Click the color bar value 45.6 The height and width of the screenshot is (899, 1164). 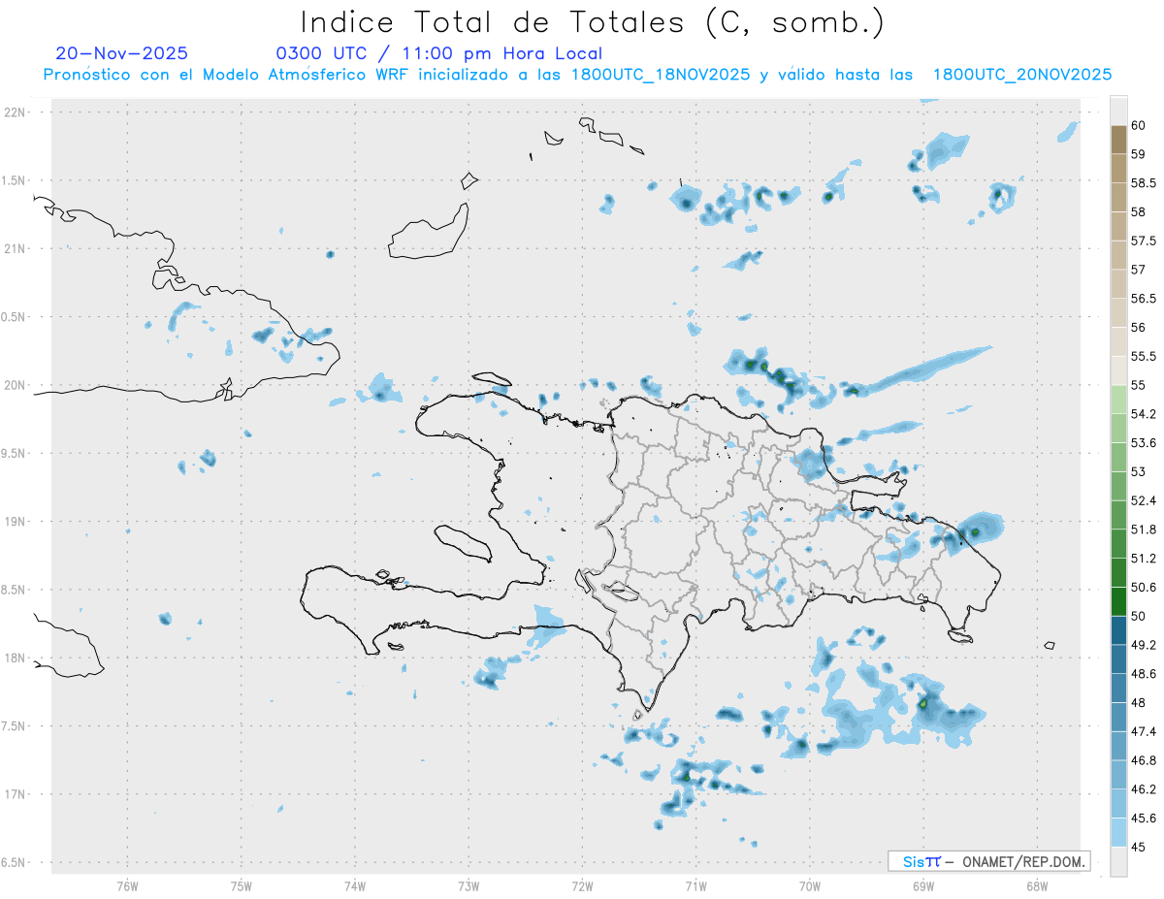point(1143,819)
